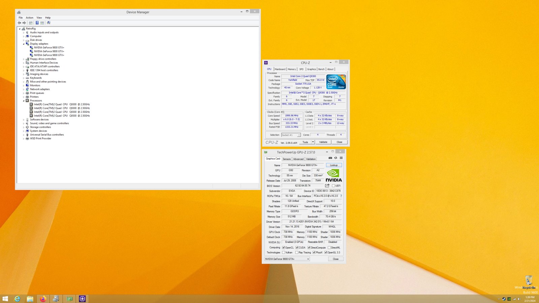Open Internet Explorer from the taskbar
The image size is (539, 303).
click(17, 299)
